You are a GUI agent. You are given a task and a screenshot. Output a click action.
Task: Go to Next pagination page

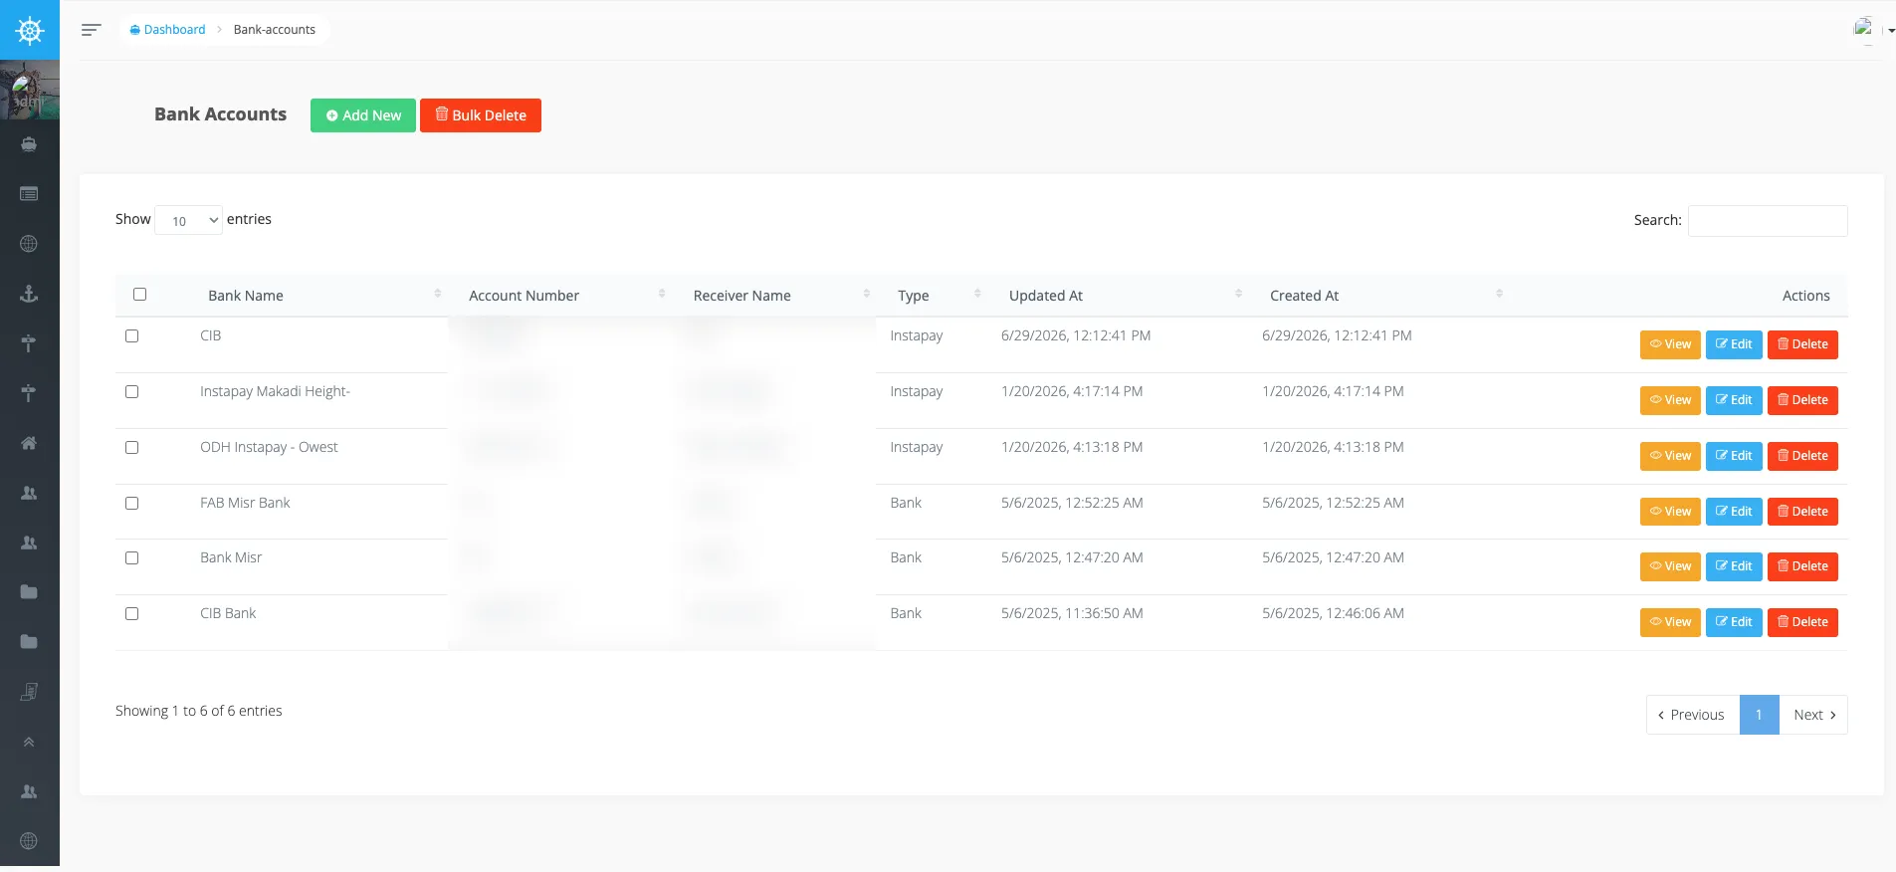(1813, 715)
